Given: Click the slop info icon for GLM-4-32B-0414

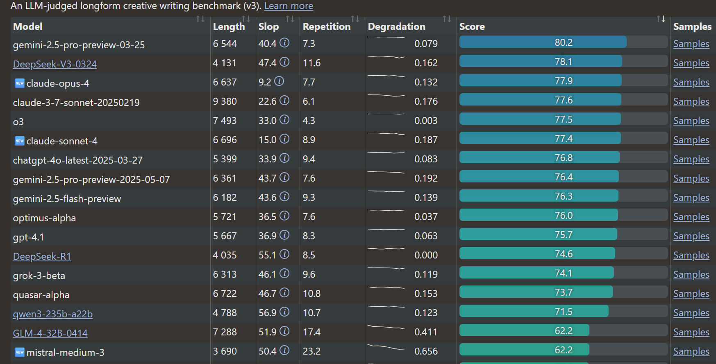Looking at the screenshot, I should pyautogui.click(x=284, y=331).
